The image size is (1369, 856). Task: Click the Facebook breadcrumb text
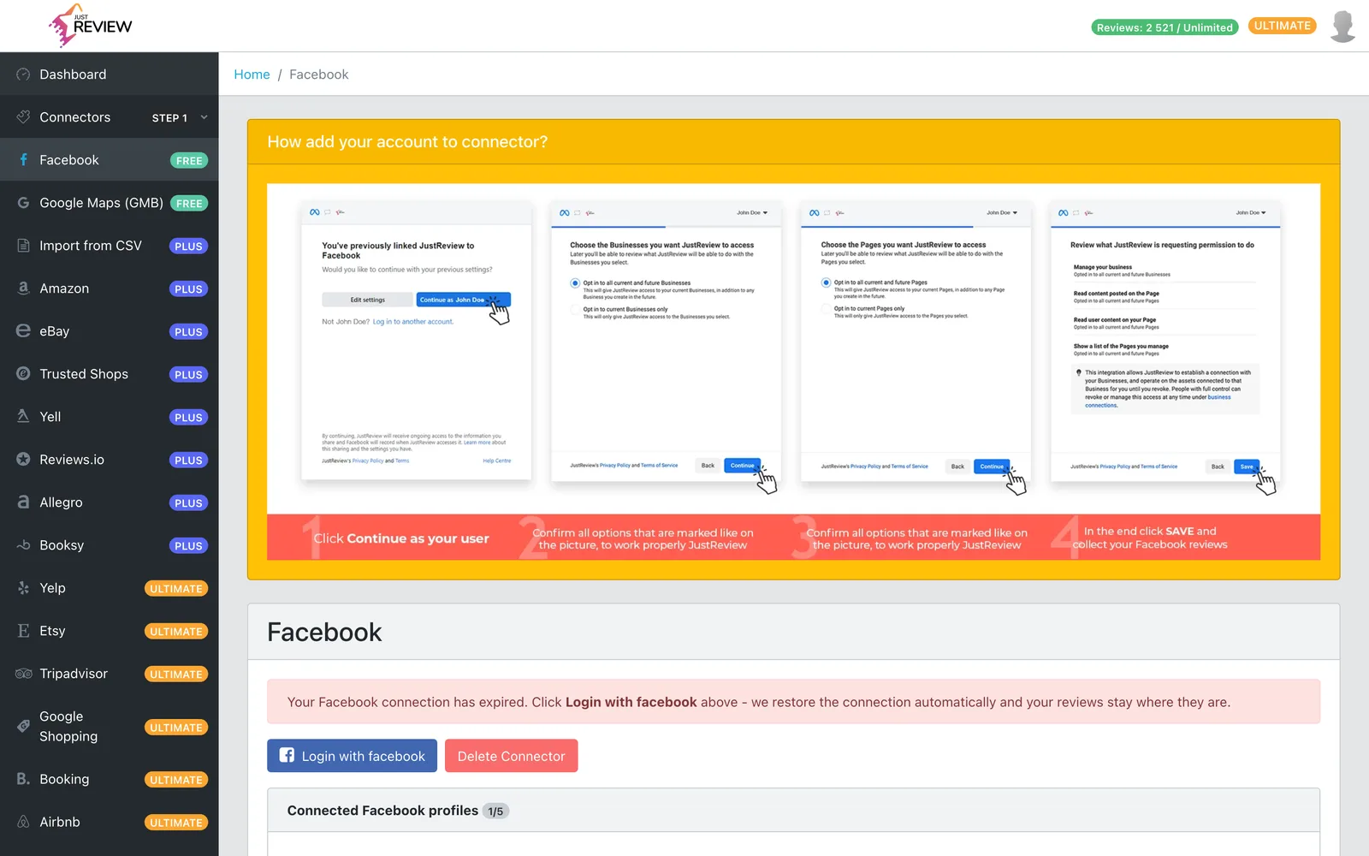(x=319, y=74)
